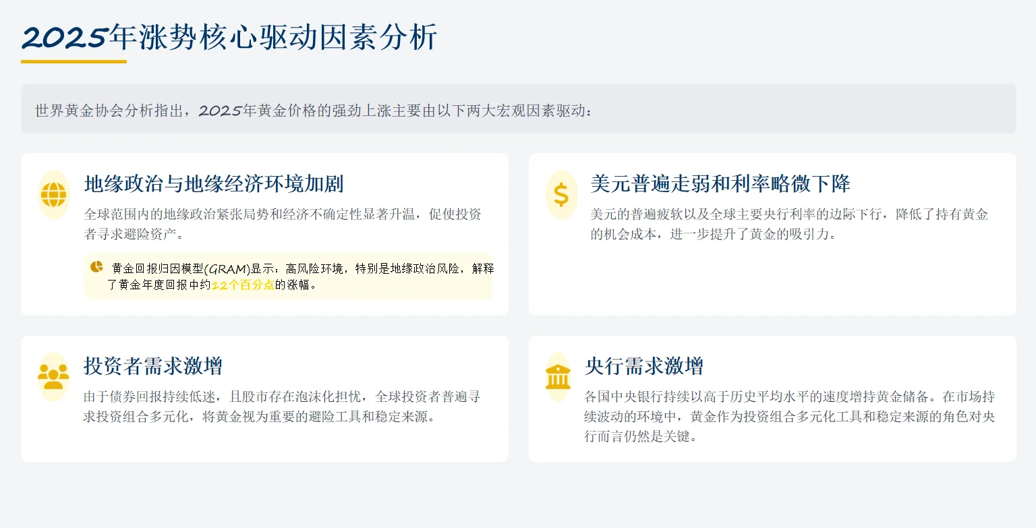The height and width of the screenshot is (528, 1036).
Task: Select the title 2025年涨势核心驱动因素分析
Action: point(230,37)
